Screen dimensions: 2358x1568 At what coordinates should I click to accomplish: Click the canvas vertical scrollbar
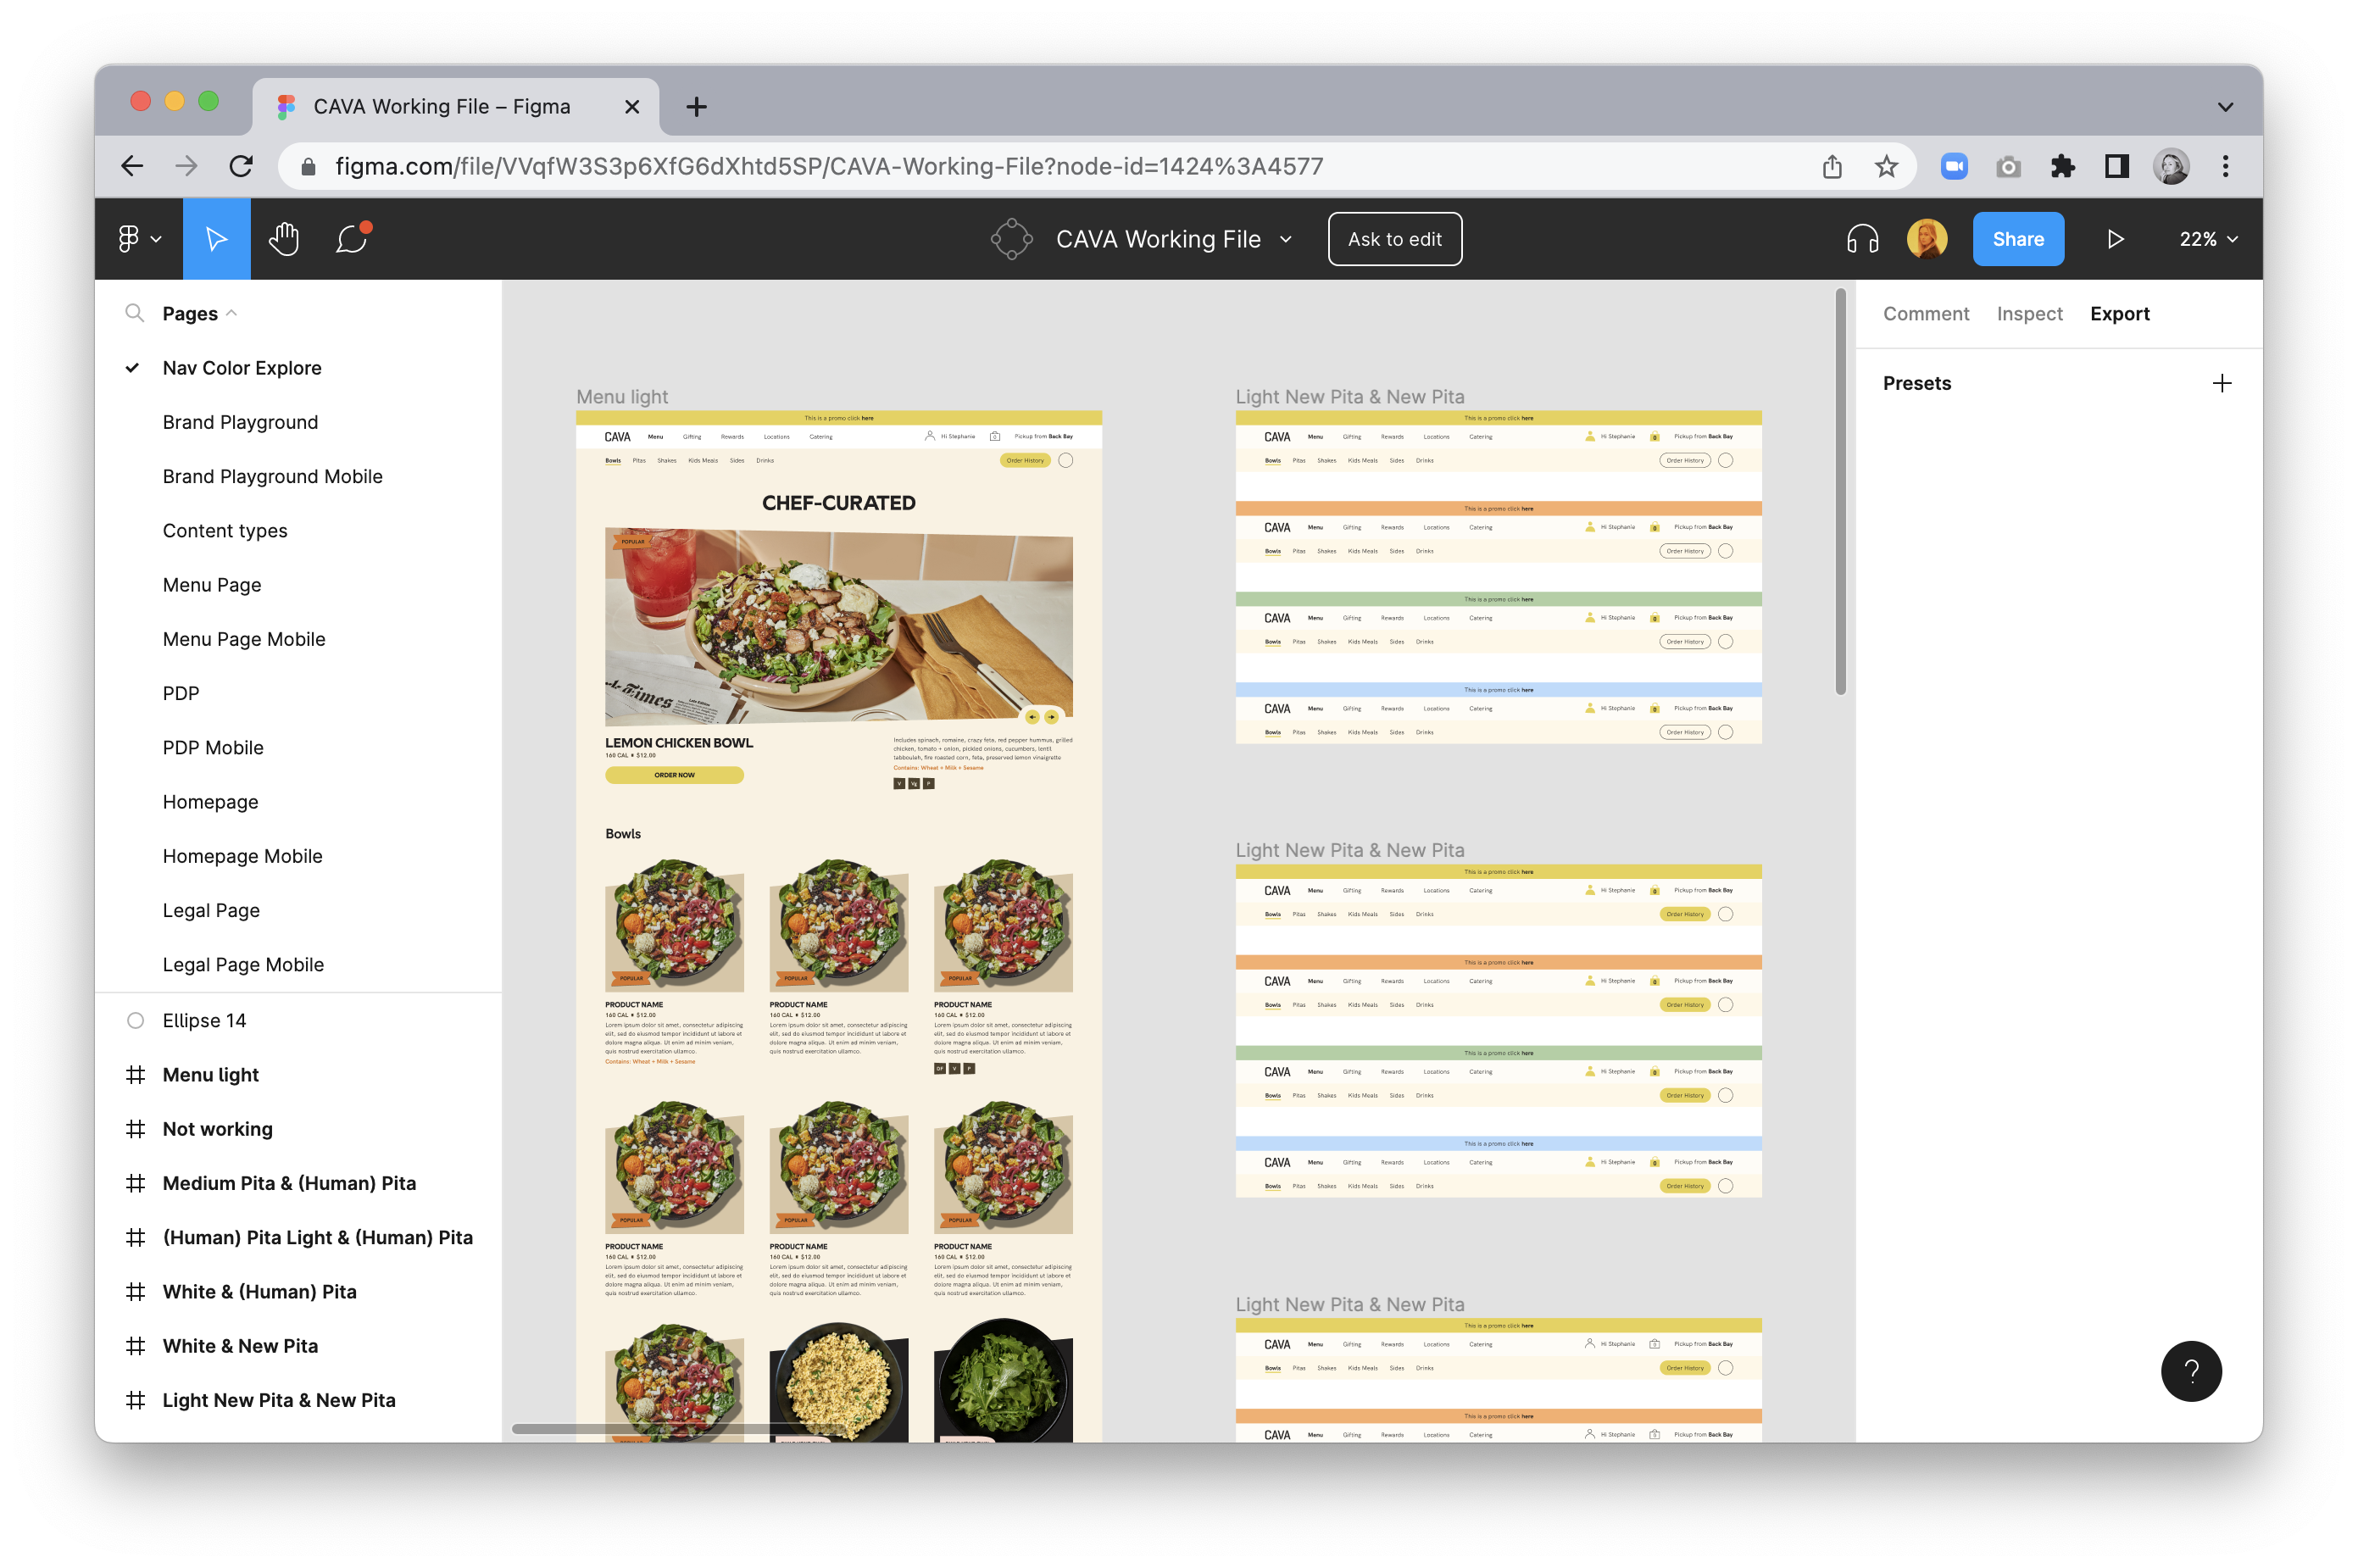1839,491
